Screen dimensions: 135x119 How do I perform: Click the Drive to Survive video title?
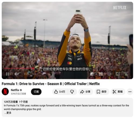pyautogui.click(x=51, y=84)
